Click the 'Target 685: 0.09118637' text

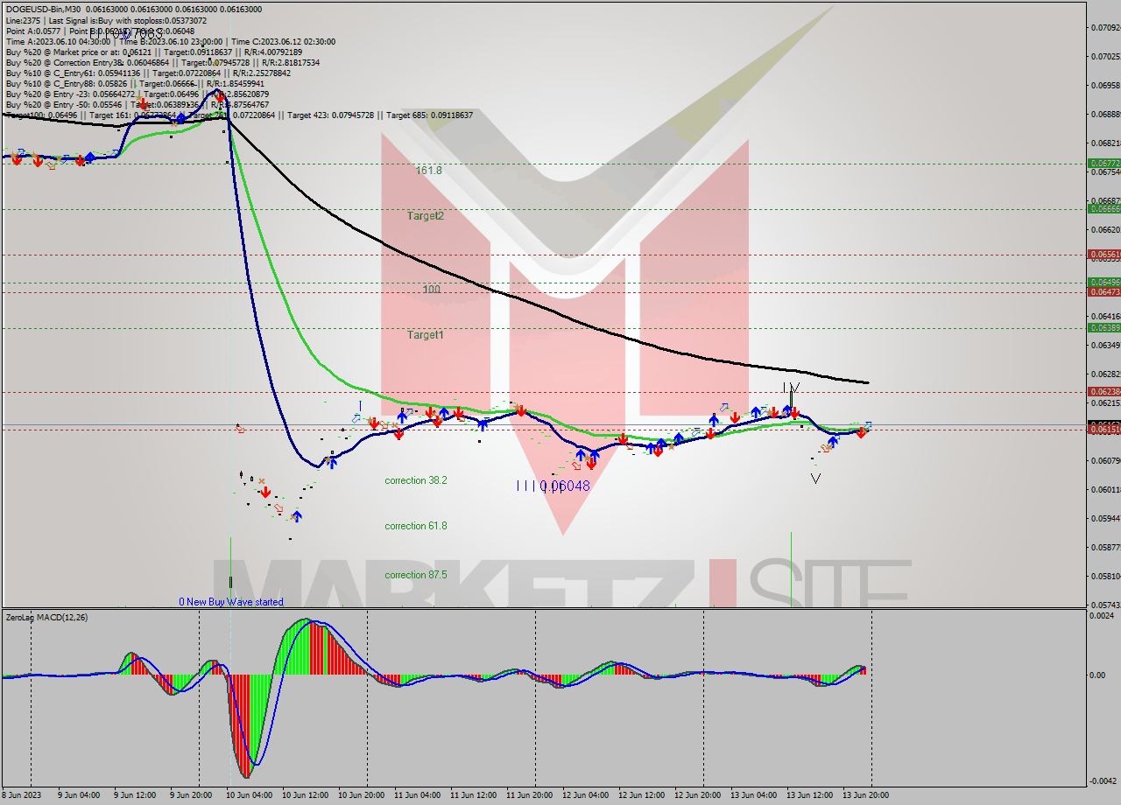[429, 115]
